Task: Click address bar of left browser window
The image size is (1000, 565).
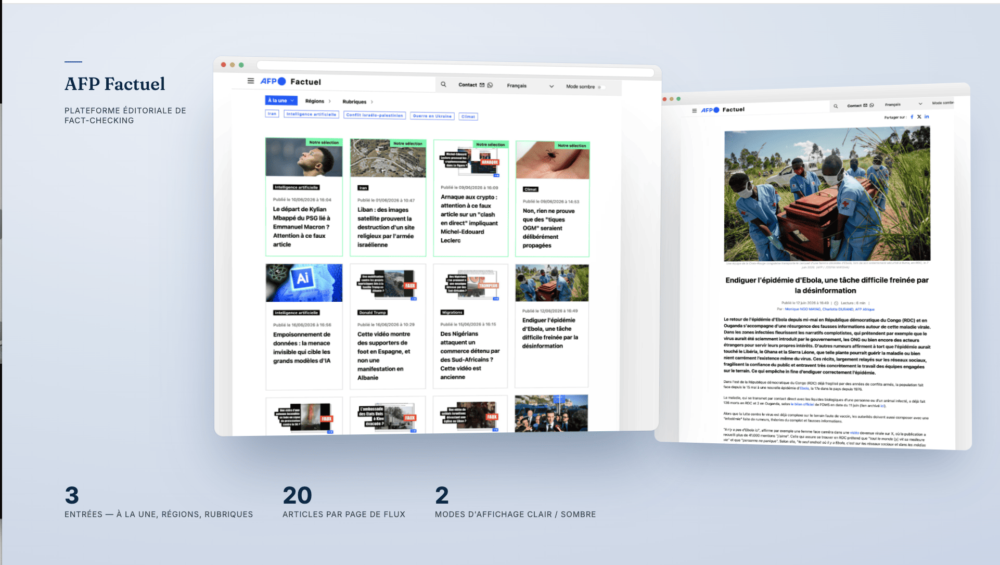Action: pyautogui.click(x=455, y=69)
